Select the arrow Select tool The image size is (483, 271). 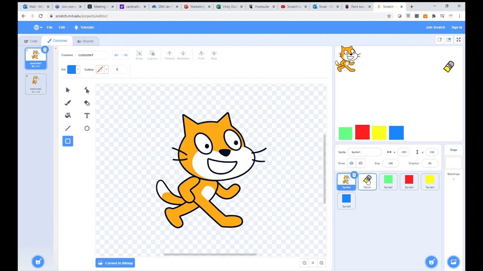[x=68, y=90]
